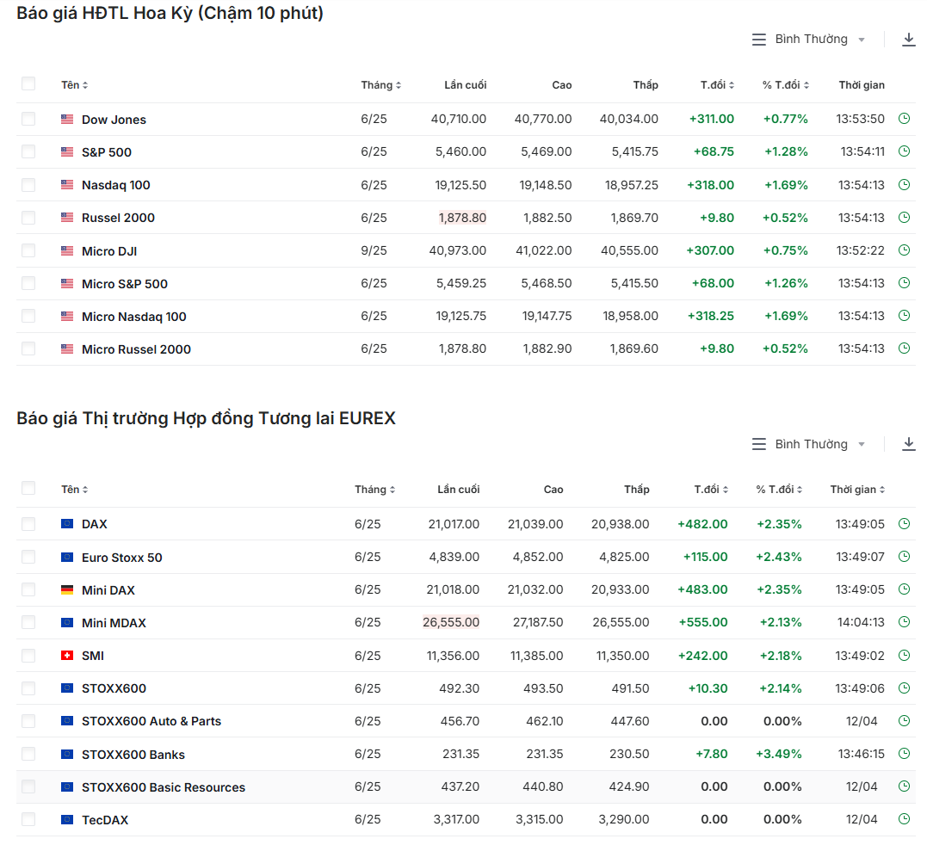Click the clock icon in TecDAX row
This screenshot has width=927, height=845.
pyautogui.click(x=904, y=819)
